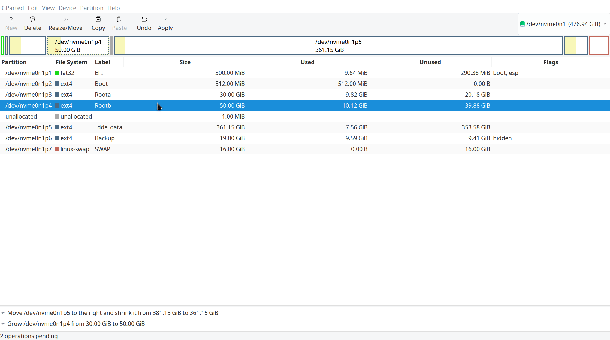Image resolution: width=610 pixels, height=340 pixels.
Task: Open the Partition menu
Action: 92,8
